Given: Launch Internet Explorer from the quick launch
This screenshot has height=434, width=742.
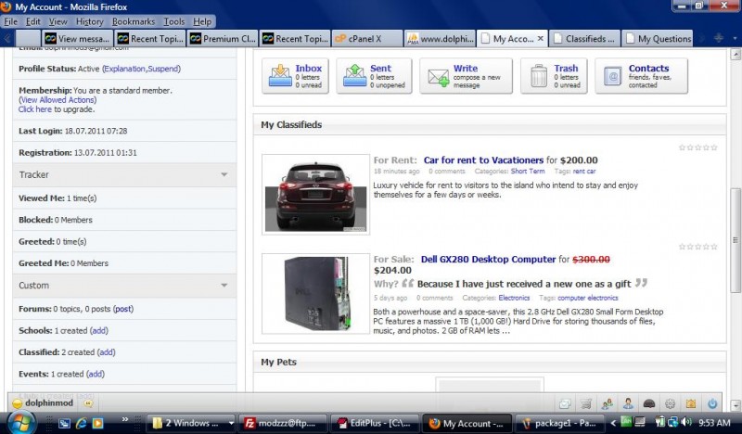Looking at the screenshot, I should (x=82, y=423).
